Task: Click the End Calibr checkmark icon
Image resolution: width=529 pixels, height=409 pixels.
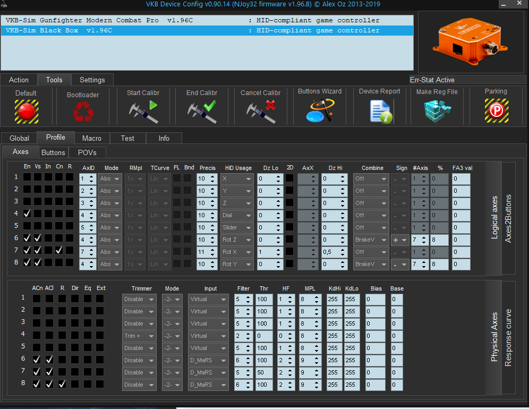Action: coord(202,111)
